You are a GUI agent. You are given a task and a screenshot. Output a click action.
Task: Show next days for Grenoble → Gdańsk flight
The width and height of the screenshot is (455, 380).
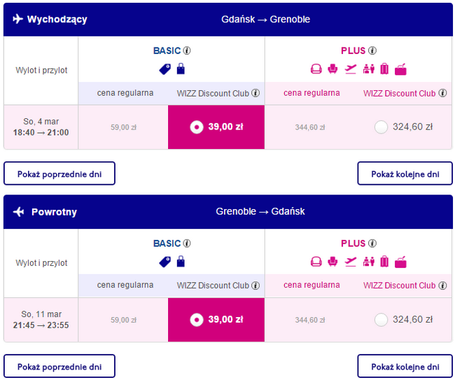pos(405,366)
